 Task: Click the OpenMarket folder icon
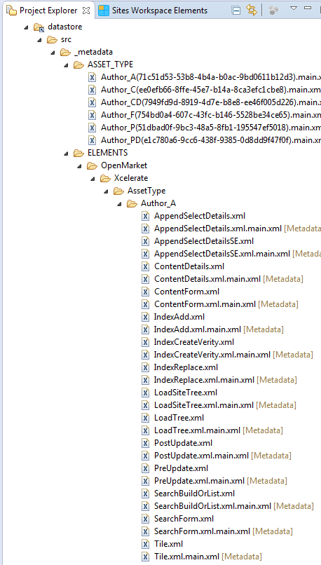[93, 165]
